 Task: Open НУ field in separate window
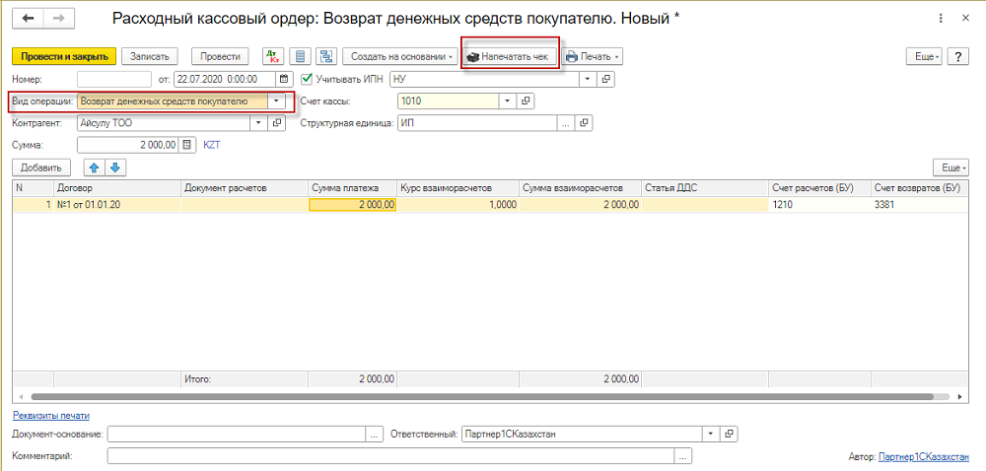click(606, 79)
